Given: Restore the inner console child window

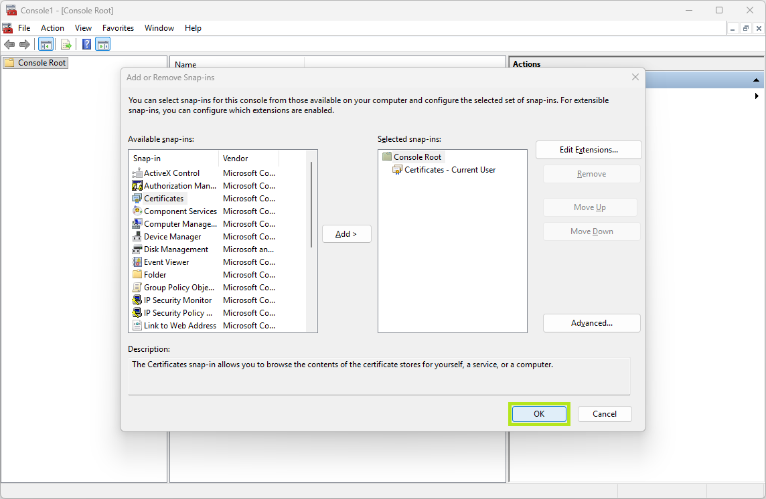Looking at the screenshot, I should pos(745,28).
